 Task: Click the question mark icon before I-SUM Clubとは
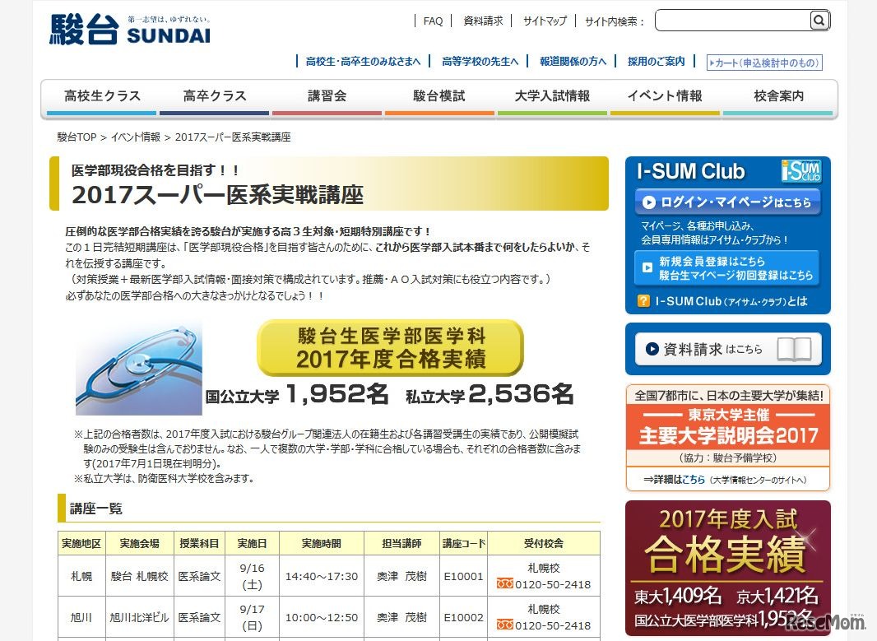(642, 301)
